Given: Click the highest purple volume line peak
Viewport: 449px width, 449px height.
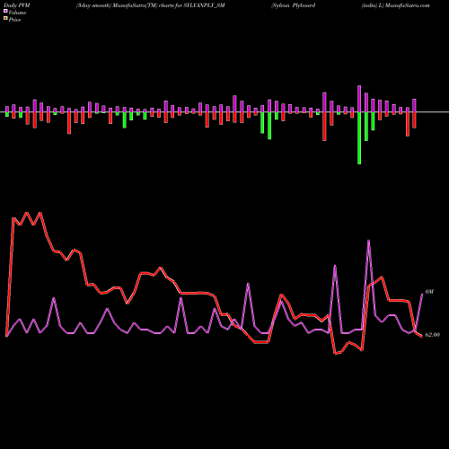Looking at the screenshot, I should [368, 241].
